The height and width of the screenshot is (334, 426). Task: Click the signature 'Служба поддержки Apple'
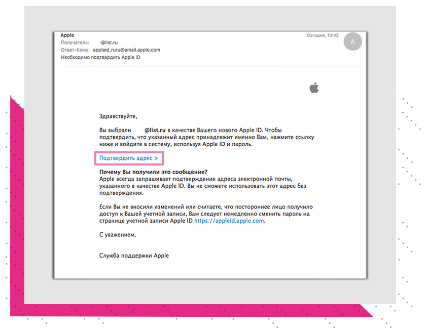[x=134, y=256]
